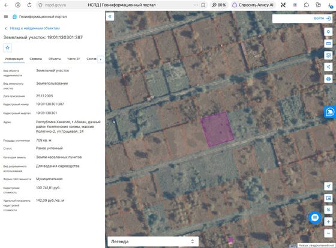Open the browser downloads icon
This screenshot has width=336, height=248.
(330, 5)
